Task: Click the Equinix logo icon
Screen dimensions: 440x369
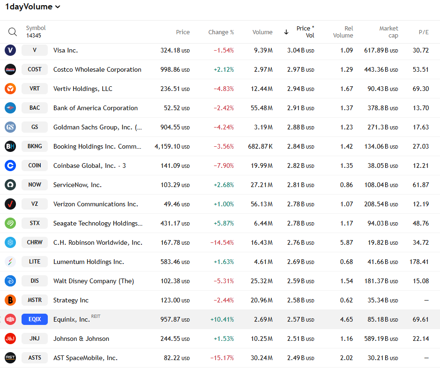Action: [10, 319]
